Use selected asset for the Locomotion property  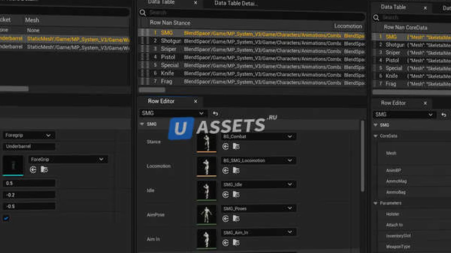(x=225, y=171)
